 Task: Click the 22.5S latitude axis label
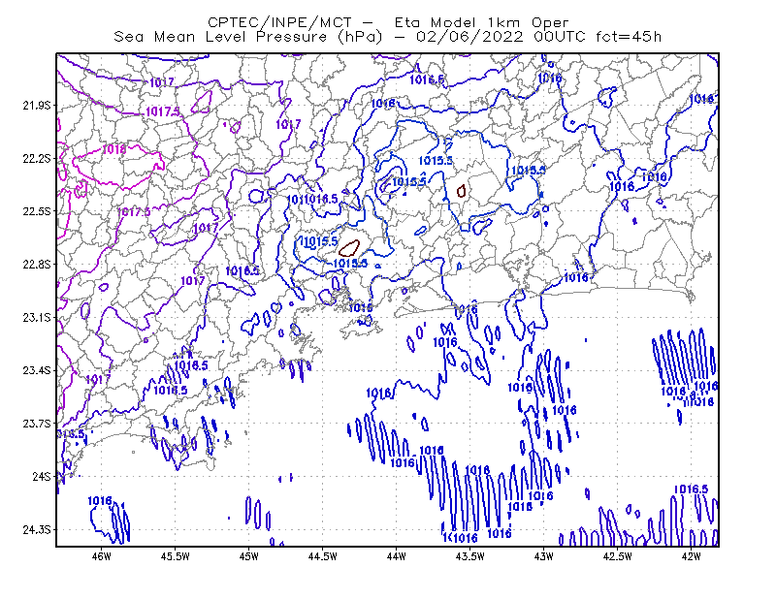(x=37, y=211)
